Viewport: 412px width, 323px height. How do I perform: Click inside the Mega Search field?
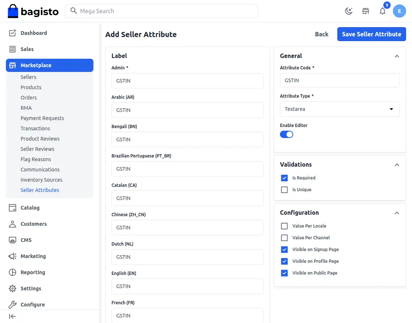click(161, 11)
